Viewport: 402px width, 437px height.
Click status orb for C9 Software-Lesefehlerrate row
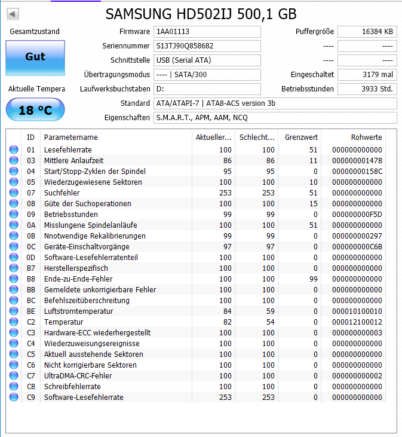pyautogui.click(x=14, y=397)
